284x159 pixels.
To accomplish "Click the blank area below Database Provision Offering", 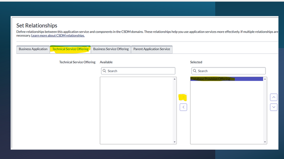I will point(226,114).
